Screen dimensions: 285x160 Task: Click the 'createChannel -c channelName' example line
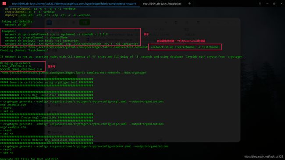coord(36,38)
